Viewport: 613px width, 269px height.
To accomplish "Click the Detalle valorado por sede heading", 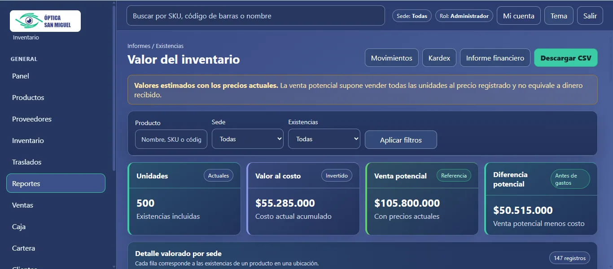I will coord(178,254).
